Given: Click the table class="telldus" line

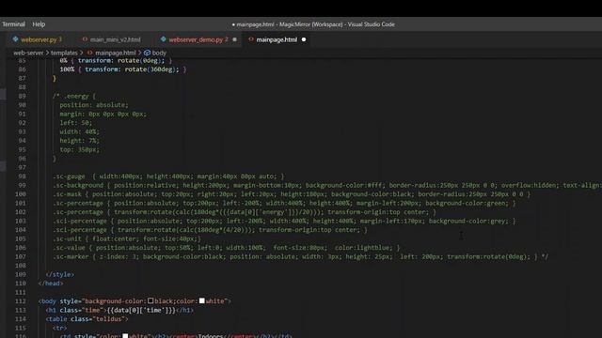Looking at the screenshot, I should point(87,319).
